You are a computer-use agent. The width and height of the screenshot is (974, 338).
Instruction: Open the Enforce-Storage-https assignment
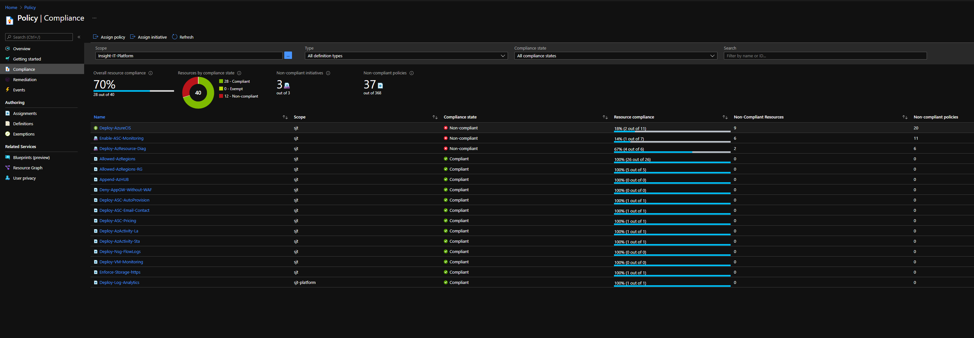pos(120,272)
